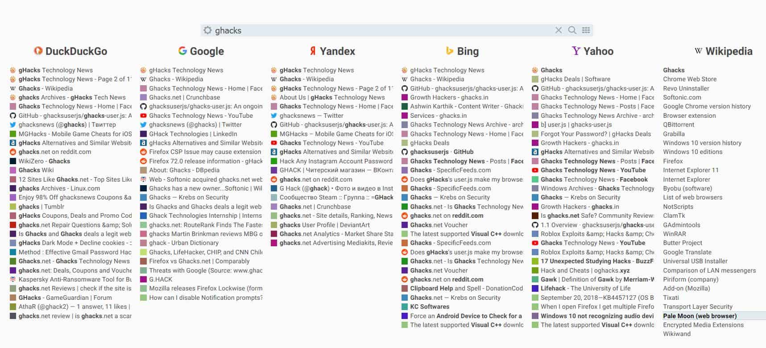Click the Yandex logo icon
766x348 pixels.
[x=313, y=51]
